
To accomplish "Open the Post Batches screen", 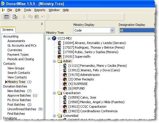I will pos(16,105).
